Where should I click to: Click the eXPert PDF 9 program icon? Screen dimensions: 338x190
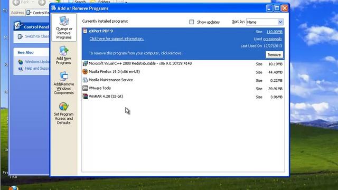[85, 31]
